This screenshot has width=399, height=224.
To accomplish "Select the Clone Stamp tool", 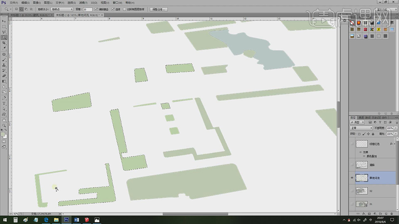I will [x=4, y=65].
